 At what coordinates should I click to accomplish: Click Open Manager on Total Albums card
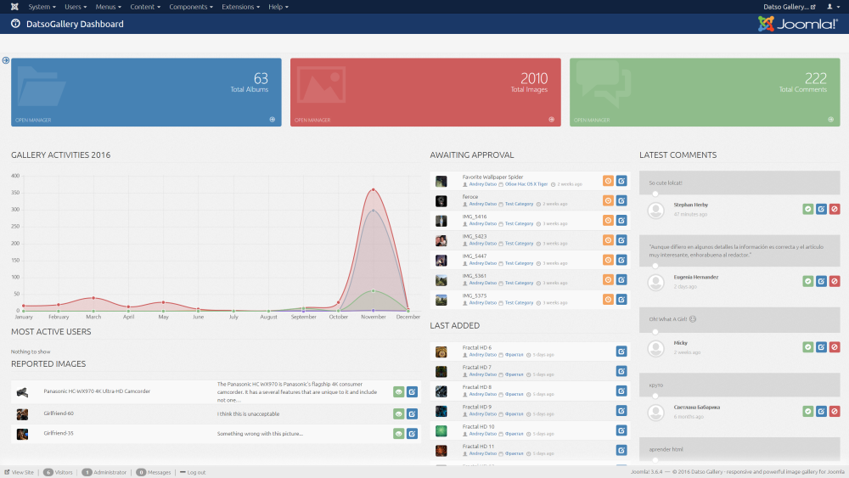click(33, 120)
